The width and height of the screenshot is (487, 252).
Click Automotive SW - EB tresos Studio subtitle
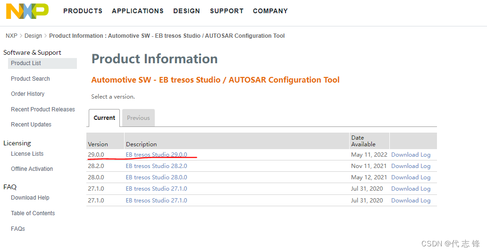[216, 80]
